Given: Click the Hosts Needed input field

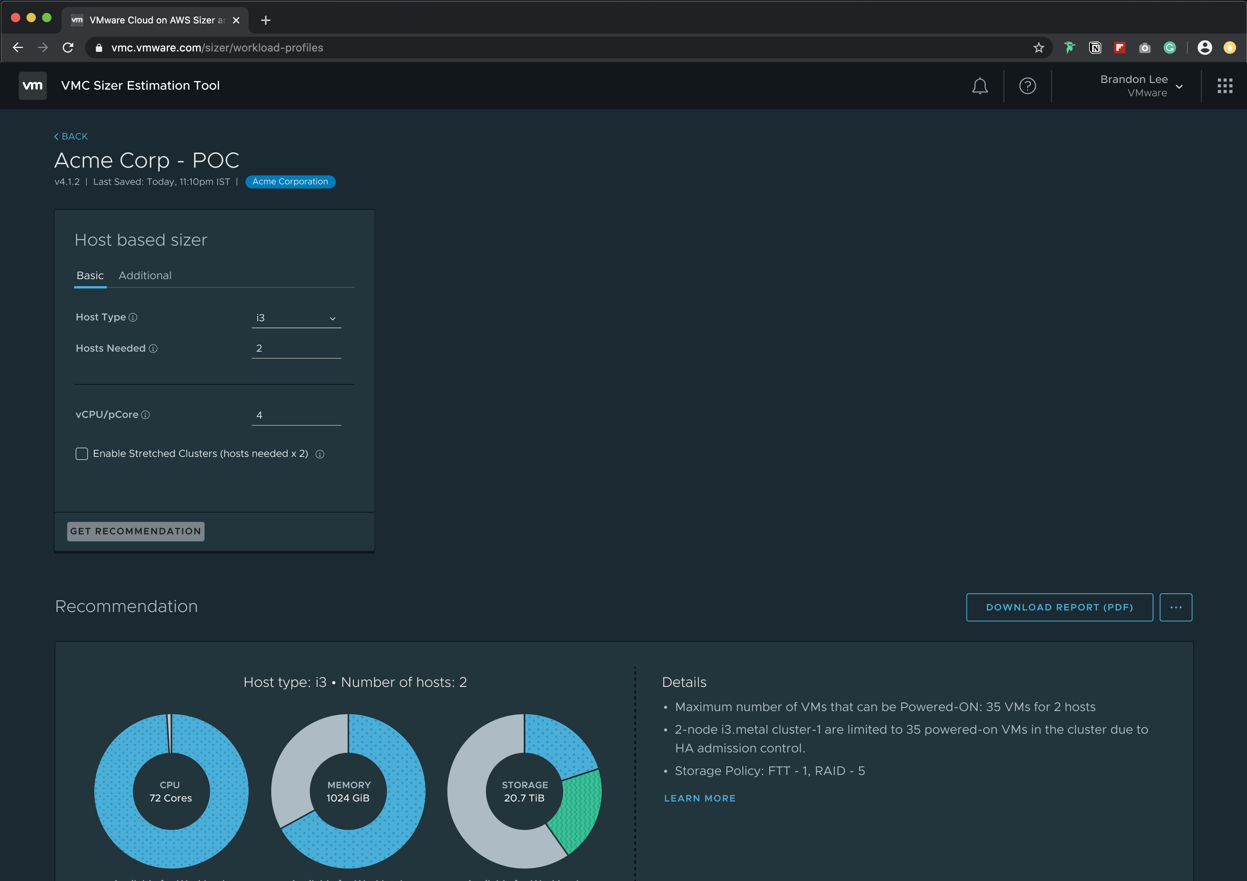Looking at the screenshot, I should [x=296, y=348].
